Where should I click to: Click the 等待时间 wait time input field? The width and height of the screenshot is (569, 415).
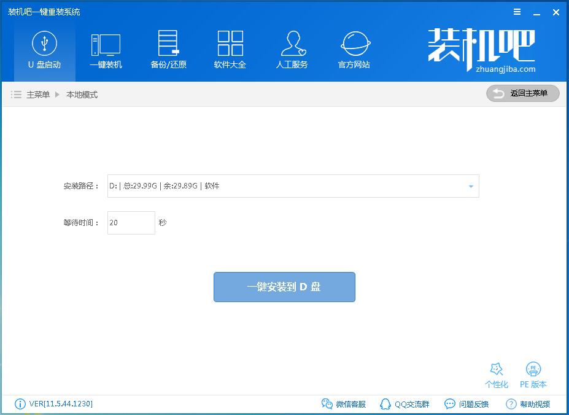point(131,223)
